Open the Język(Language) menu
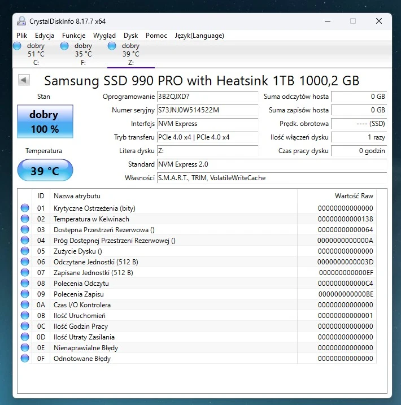This screenshot has width=401, height=405. point(199,36)
